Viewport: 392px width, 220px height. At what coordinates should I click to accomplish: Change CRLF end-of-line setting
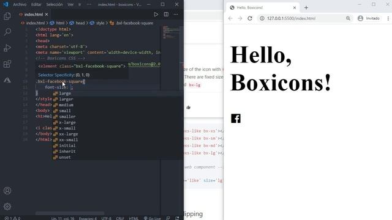pyautogui.click(x=120, y=218)
